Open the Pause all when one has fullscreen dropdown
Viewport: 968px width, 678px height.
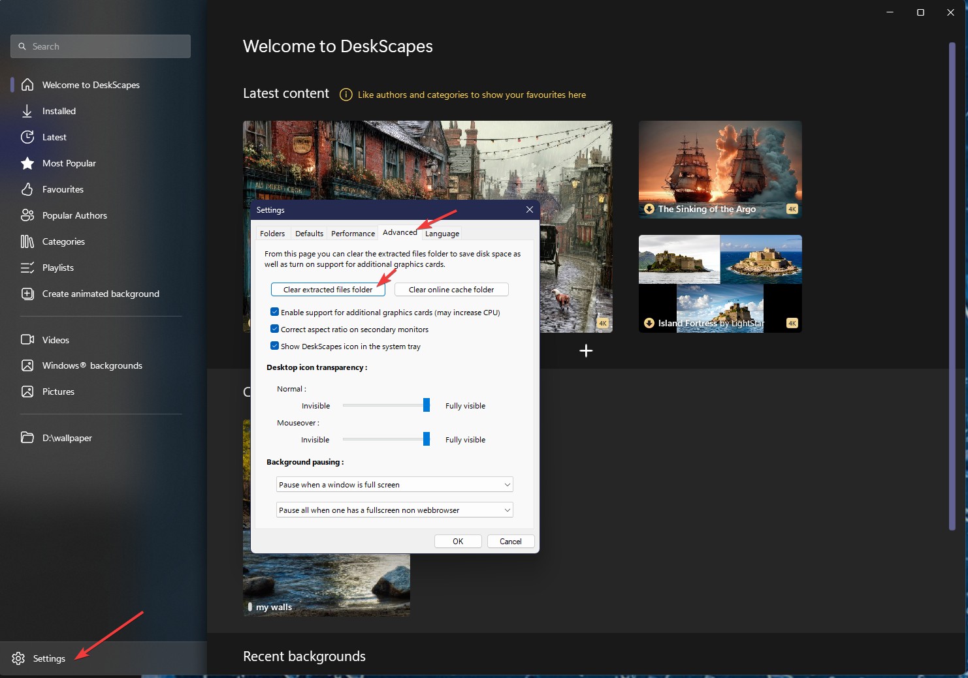click(395, 510)
